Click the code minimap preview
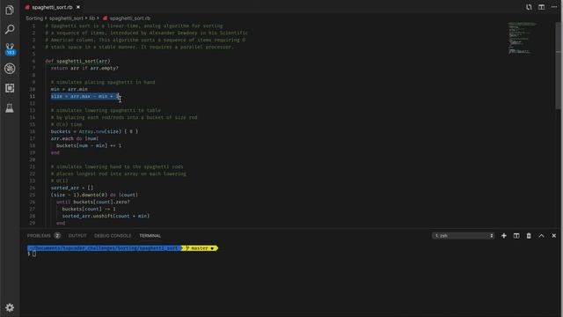The image size is (563, 317). pyautogui.click(x=523, y=39)
